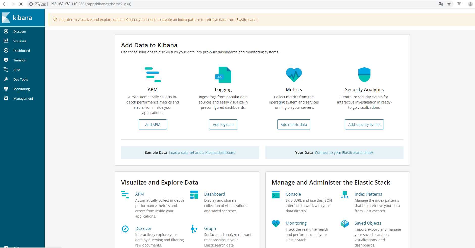This screenshot has width=475, height=248.
Task: Click APM icon under Visualize and Explore
Action: click(125, 195)
